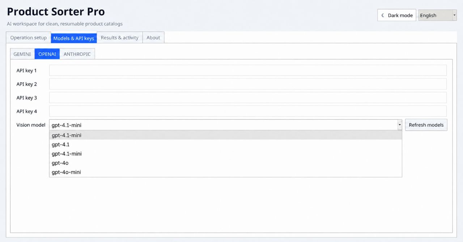
Task: Toggle Dark mode button
Action: [x=396, y=15]
